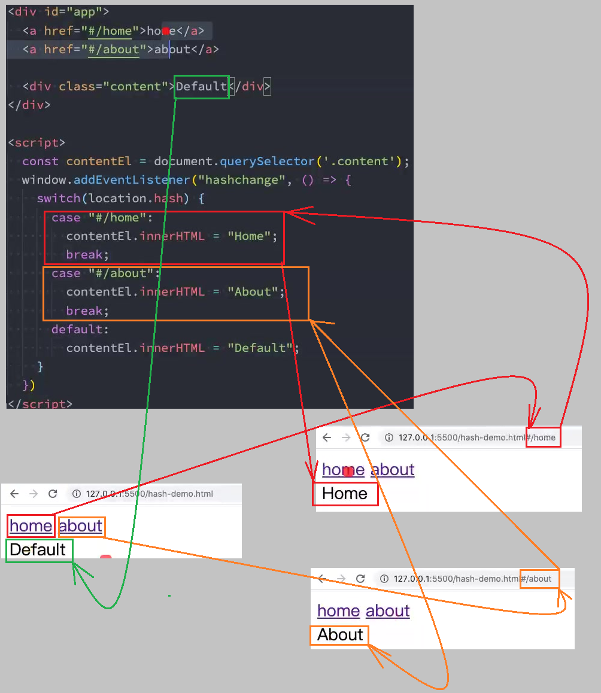Click the Default text in the browser page
Image resolution: width=601 pixels, height=693 pixels.
pos(38,550)
